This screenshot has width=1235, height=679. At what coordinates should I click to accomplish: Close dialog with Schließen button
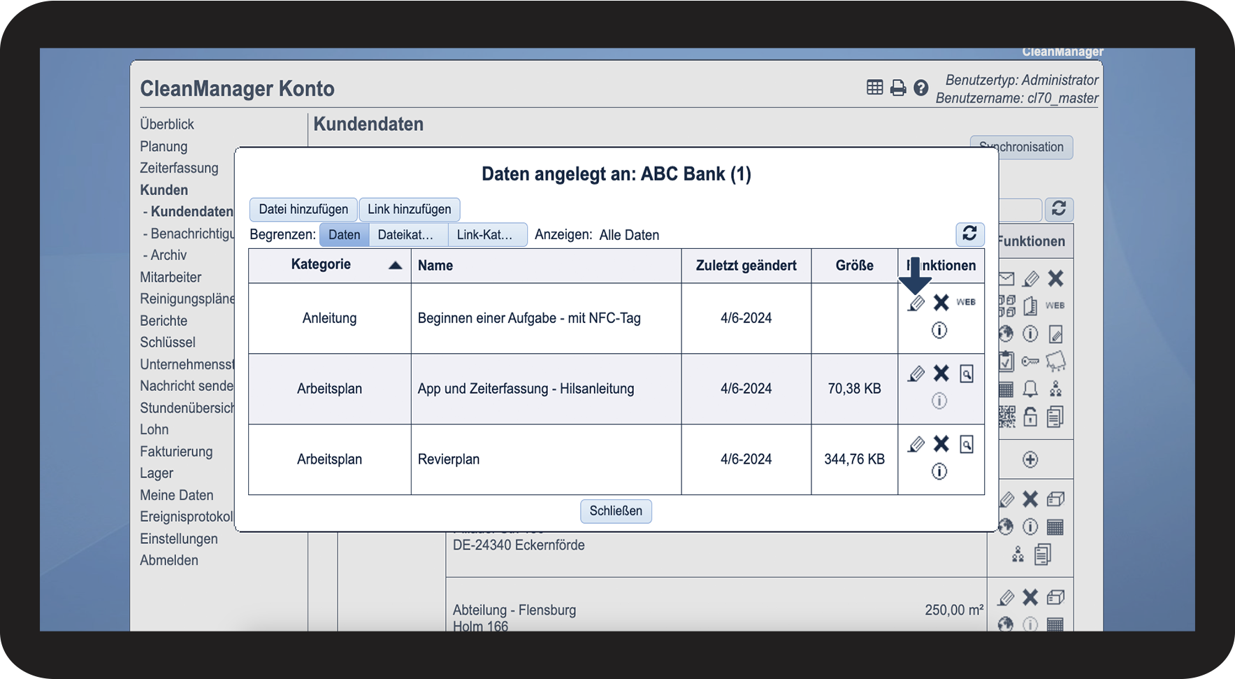615,511
